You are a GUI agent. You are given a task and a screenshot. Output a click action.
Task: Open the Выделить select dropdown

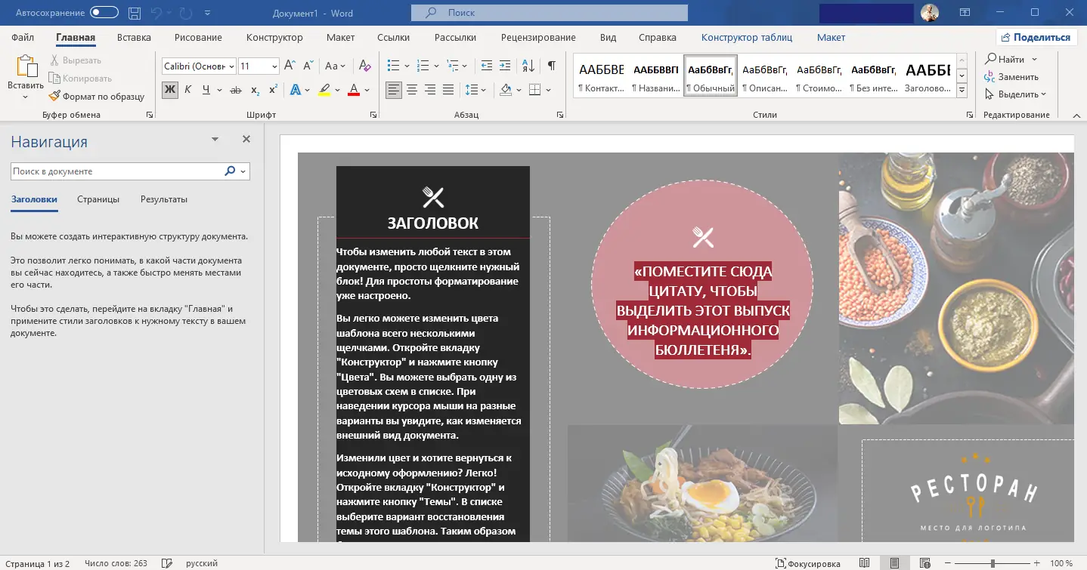pos(1015,94)
